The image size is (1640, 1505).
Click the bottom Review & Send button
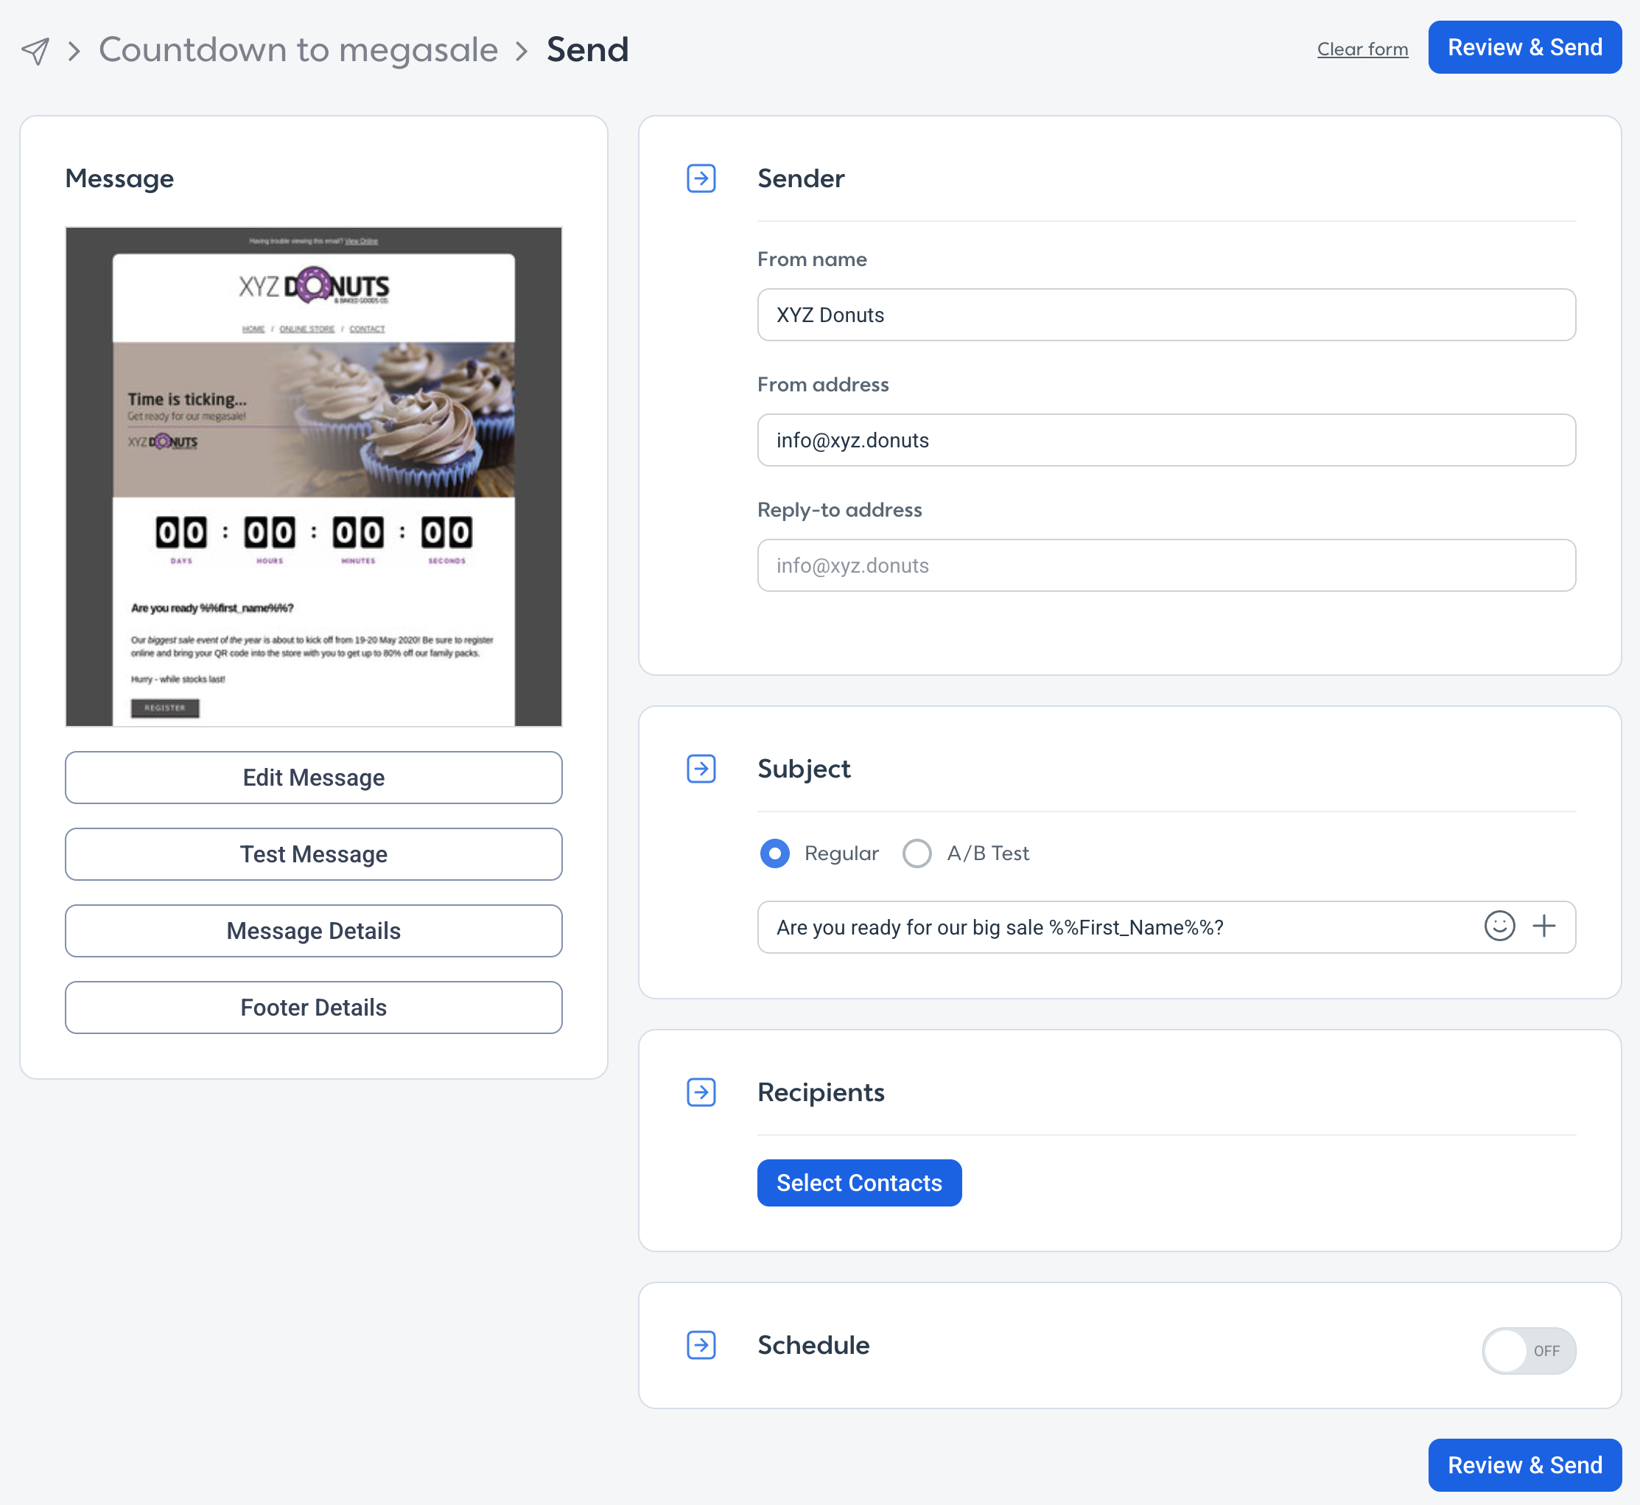pyautogui.click(x=1524, y=1464)
